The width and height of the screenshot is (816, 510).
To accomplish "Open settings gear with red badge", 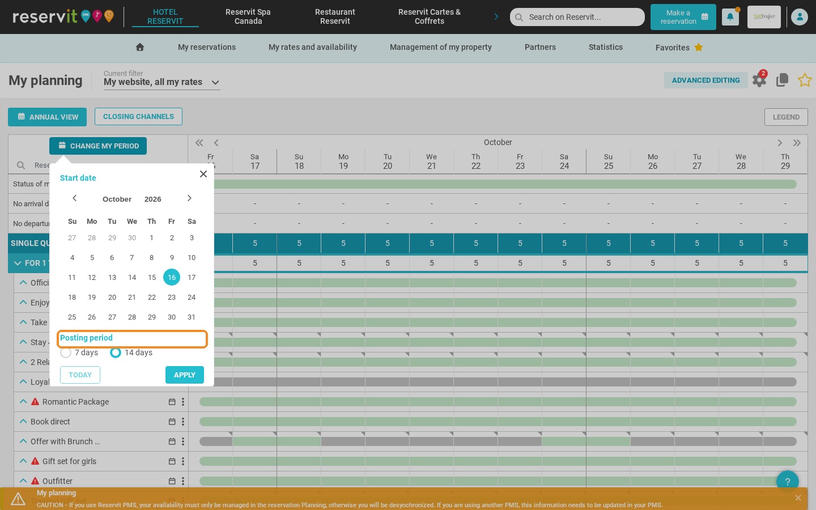I will click(759, 80).
